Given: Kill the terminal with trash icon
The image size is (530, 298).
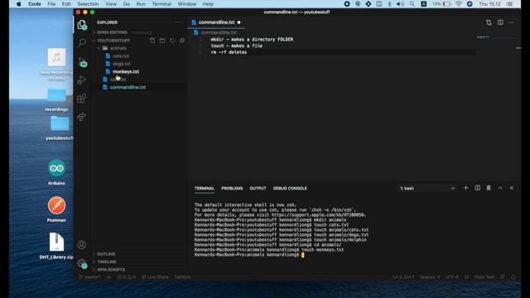Looking at the screenshot, I should pyautogui.click(x=489, y=188).
